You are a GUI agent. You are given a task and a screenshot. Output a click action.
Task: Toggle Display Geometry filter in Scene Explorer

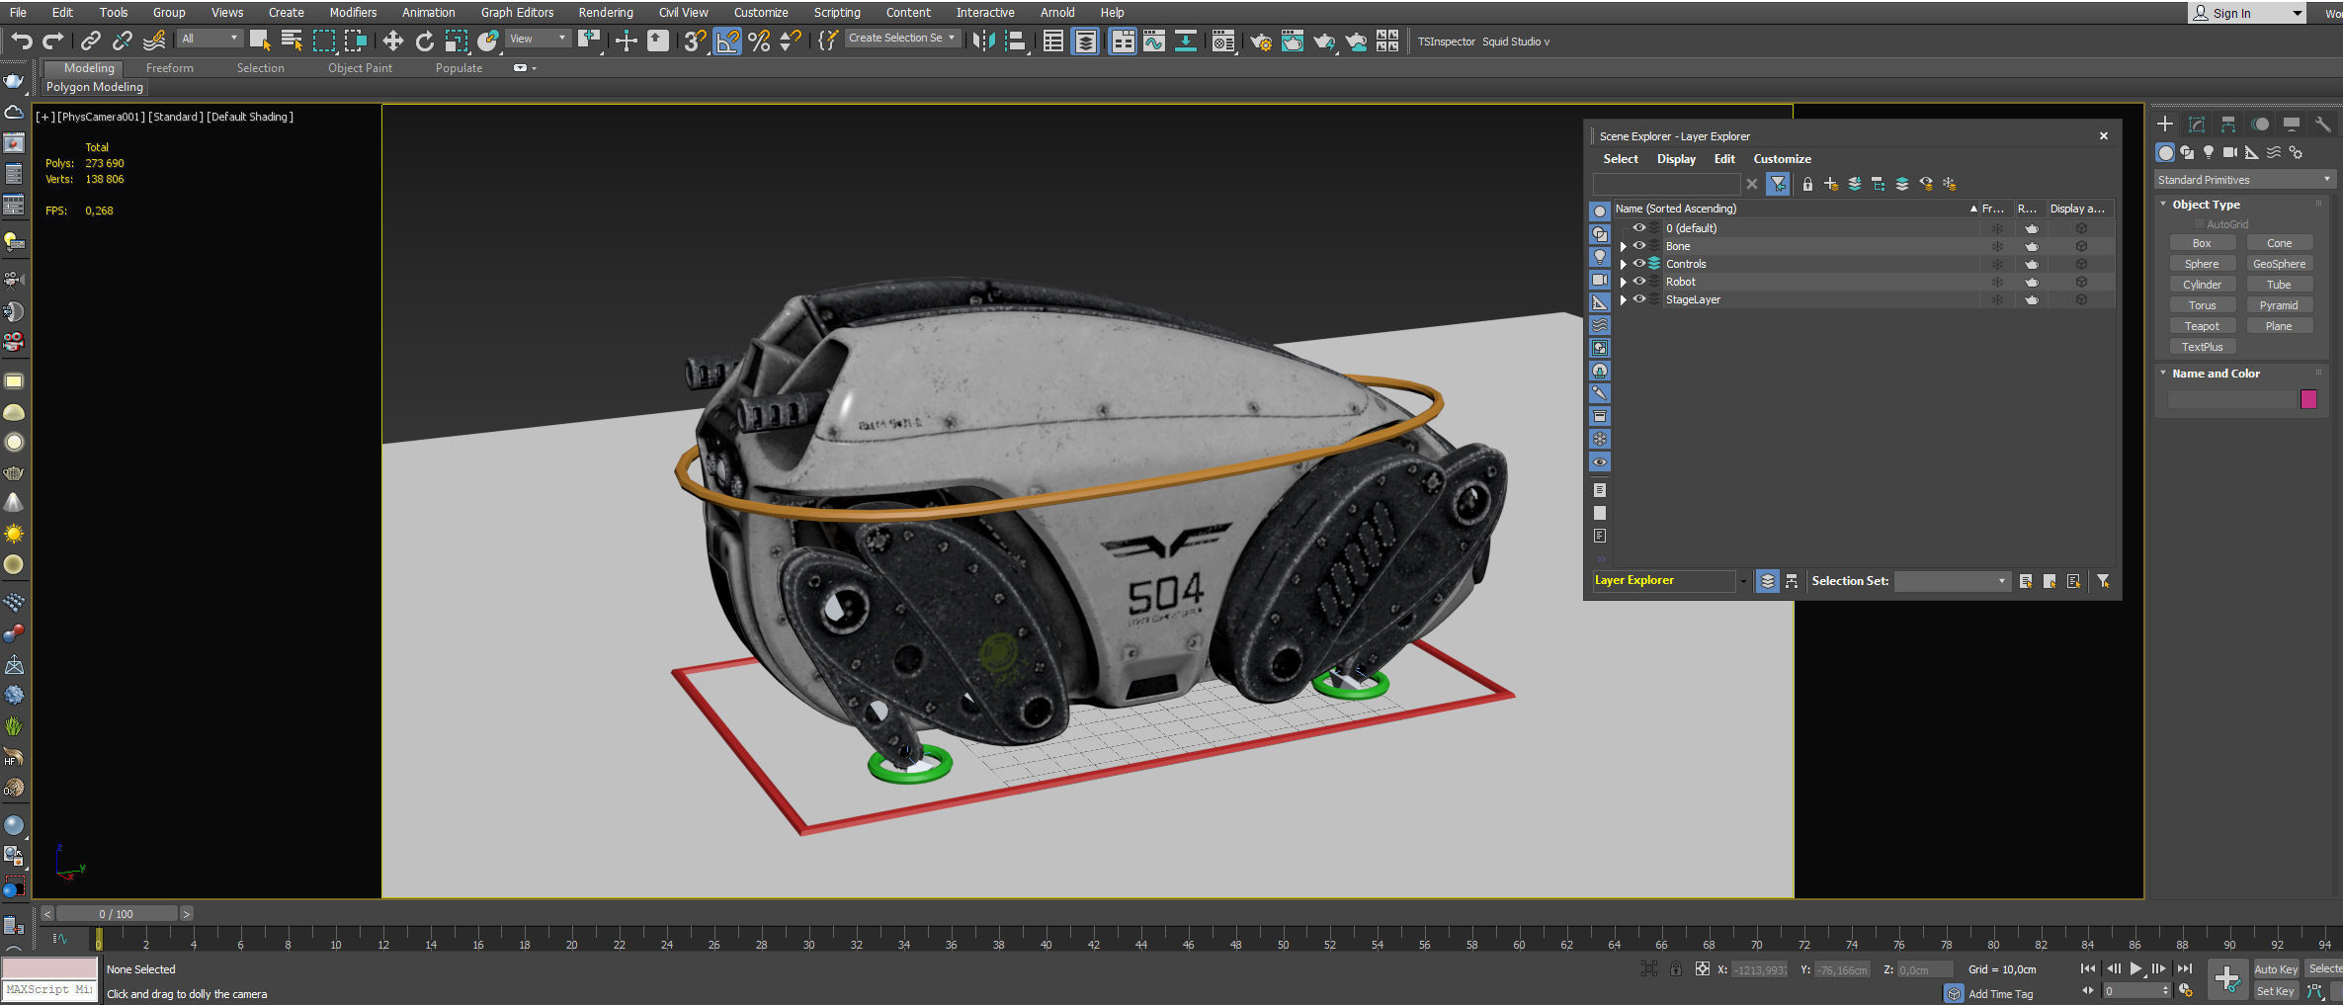(1600, 211)
